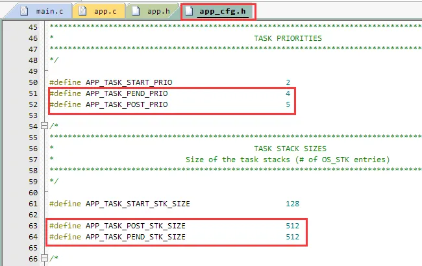Click the #define keyword on line 61

[x=66, y=204]
